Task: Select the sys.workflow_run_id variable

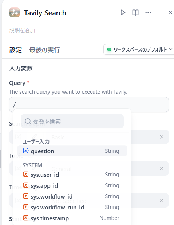Action: 72,207
